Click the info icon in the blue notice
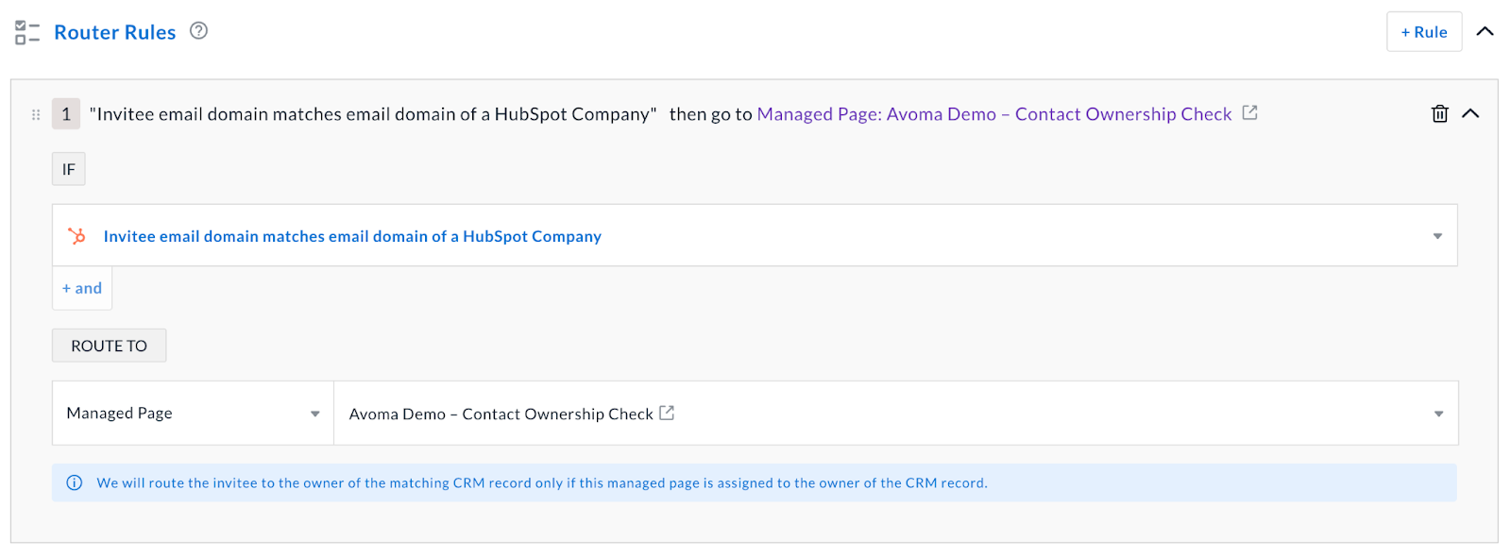Screen dimensions: 1511x558 pos(75,482)
